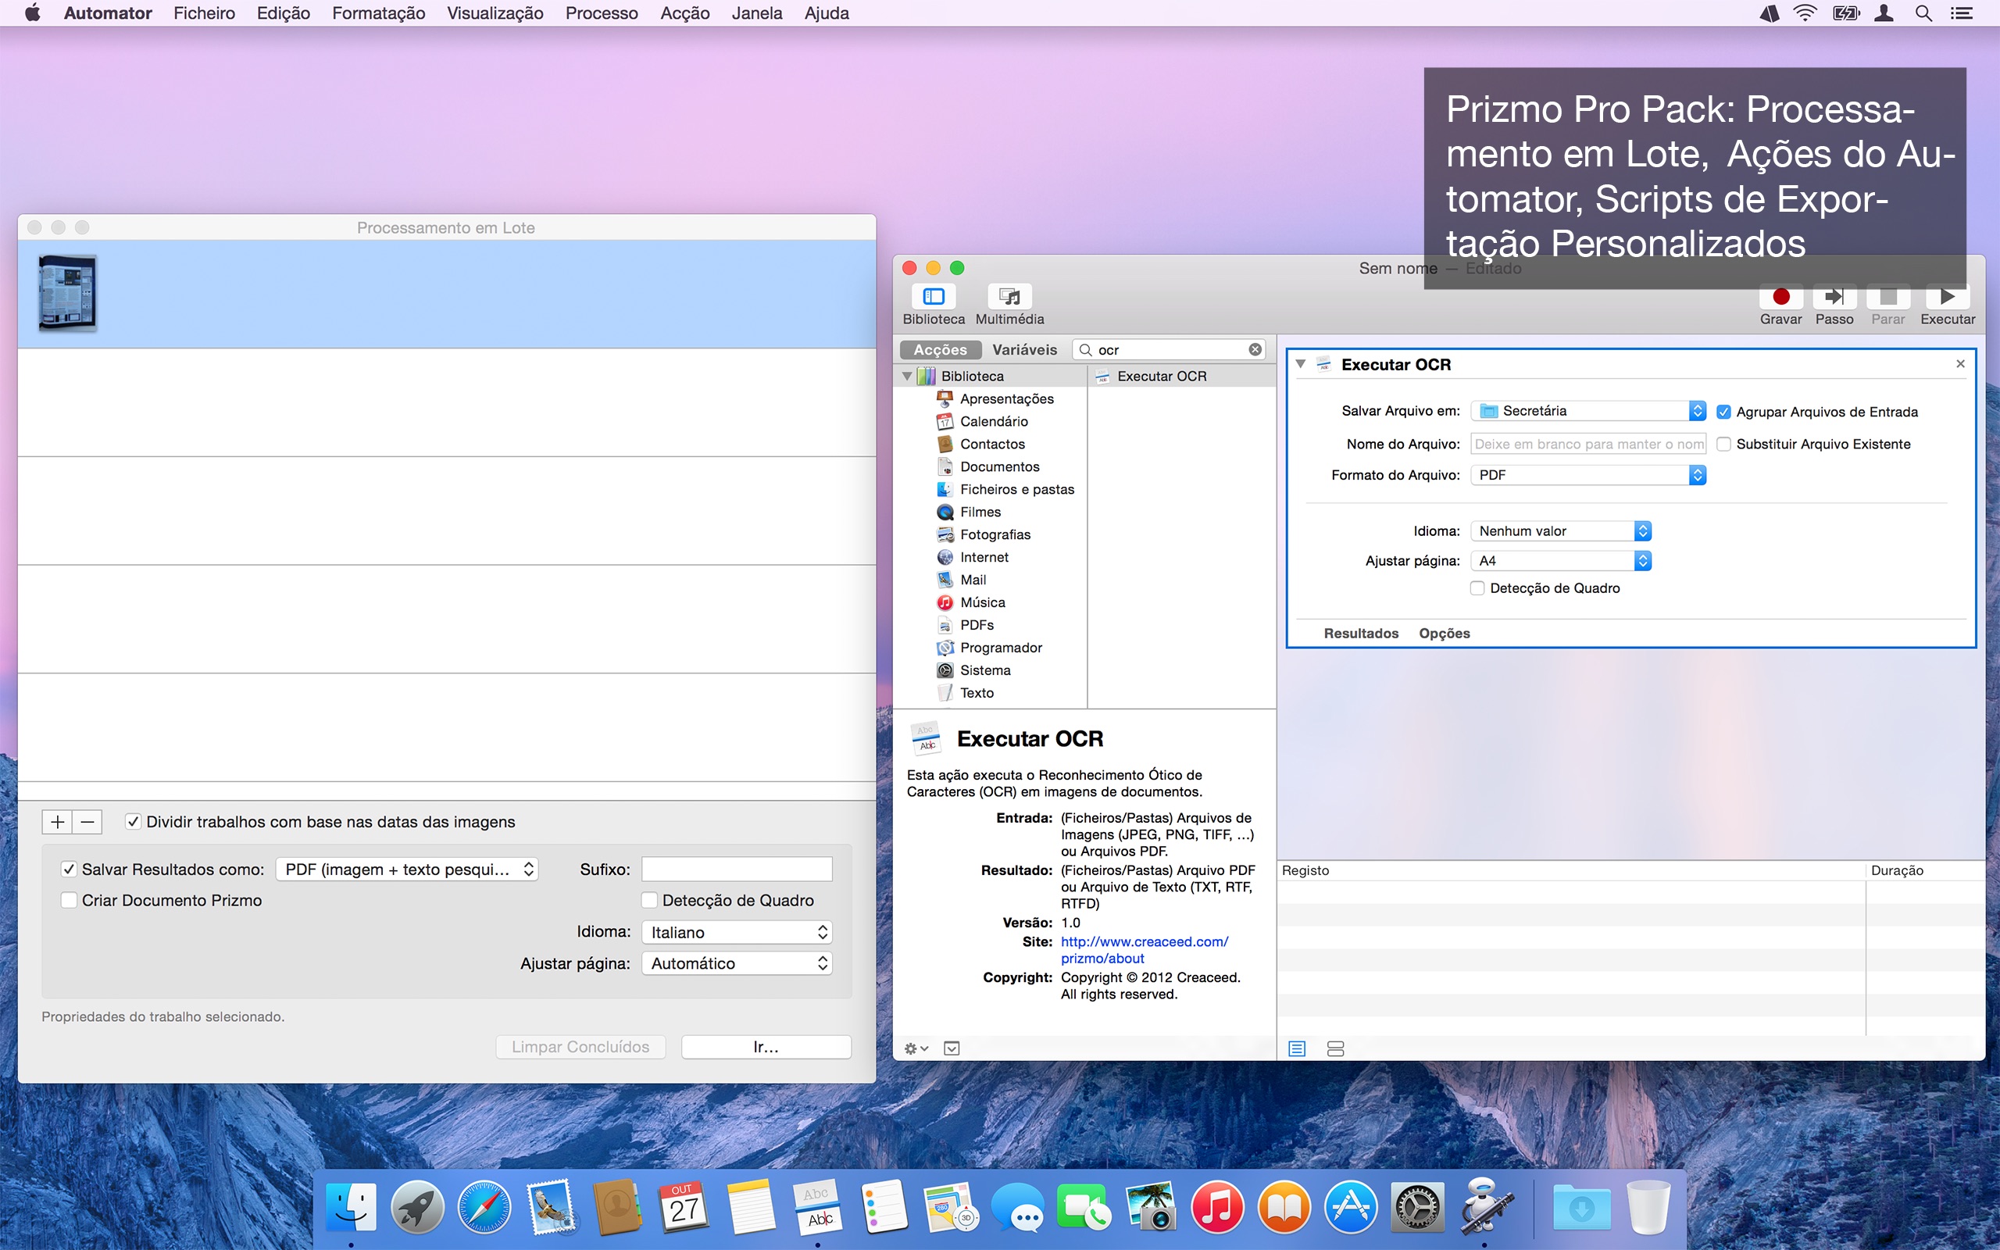Open the Secretária save location dropdown

(1588, 411)
